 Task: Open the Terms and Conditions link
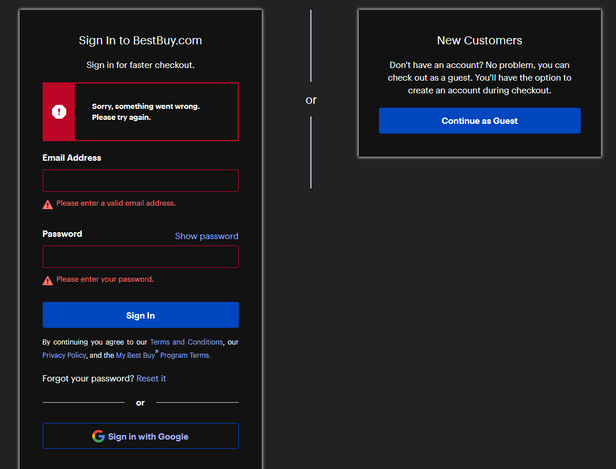tap(186, 342)
